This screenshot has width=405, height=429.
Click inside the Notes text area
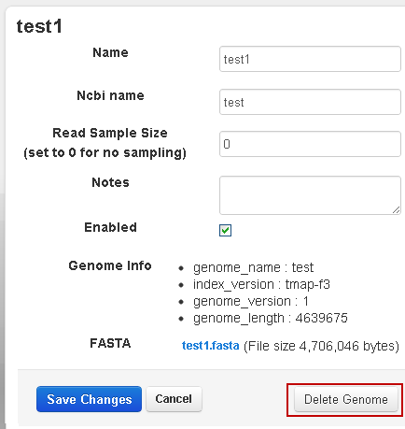(x=310, y=195)
